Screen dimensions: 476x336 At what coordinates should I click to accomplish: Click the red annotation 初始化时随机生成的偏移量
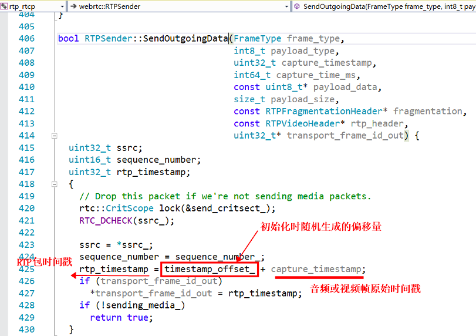coord(321,226)
